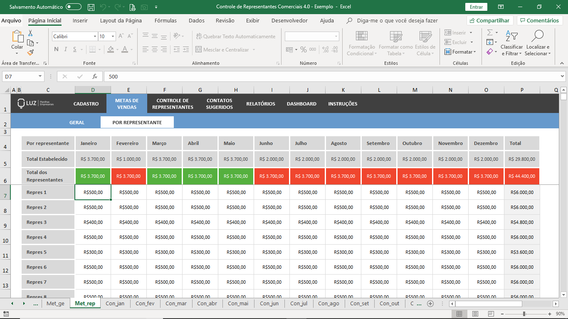
Task: Click the R$ 29.800,00 total cell
Action: click(x=521, y=159)
